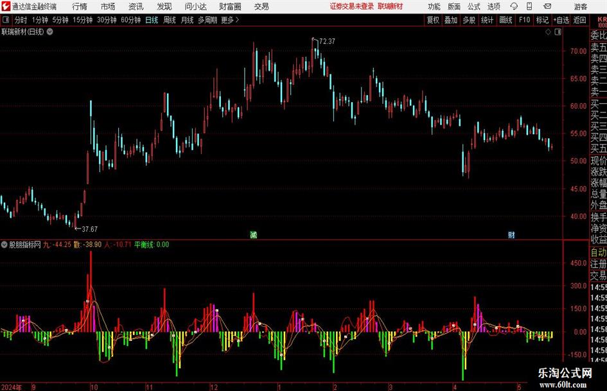This screenshot has width=607, height=391.
Task: Open the mail envelope icon
Action: (547, 6)
